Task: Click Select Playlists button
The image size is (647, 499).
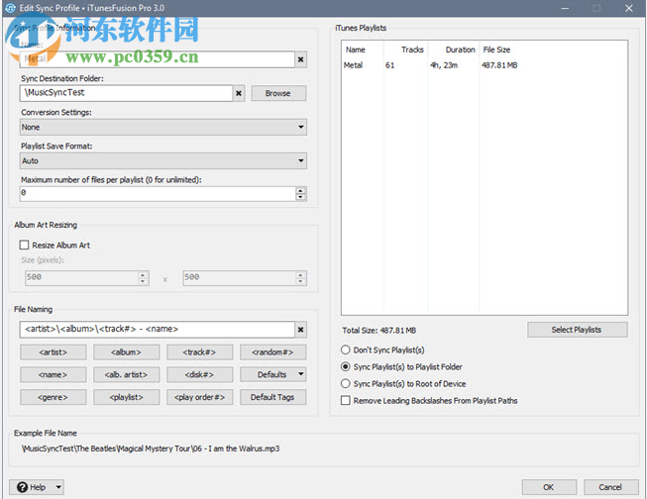Action: coord(578,330)
